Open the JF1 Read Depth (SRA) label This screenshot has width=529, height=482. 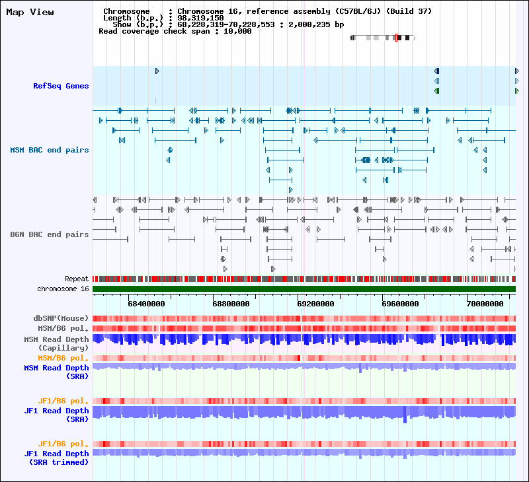pos(56,415)
